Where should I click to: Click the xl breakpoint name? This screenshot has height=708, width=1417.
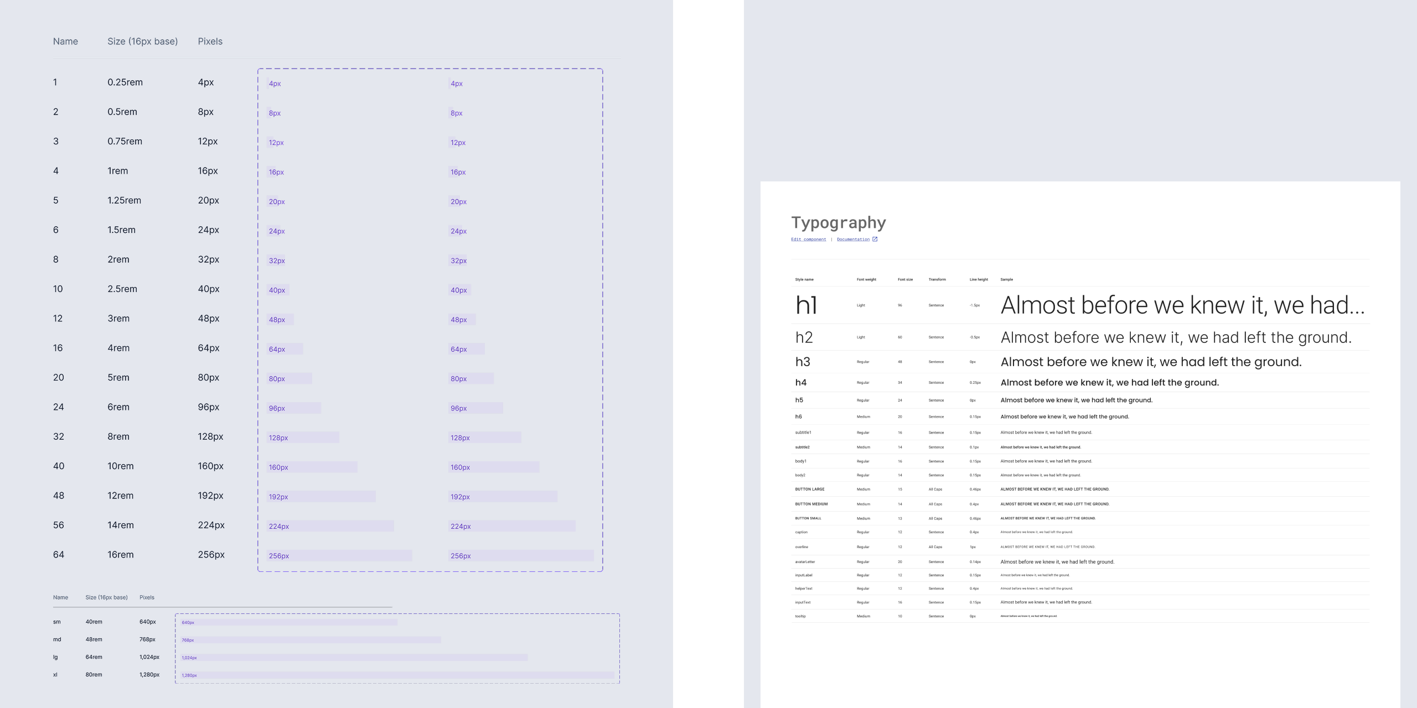click(55, 675)
